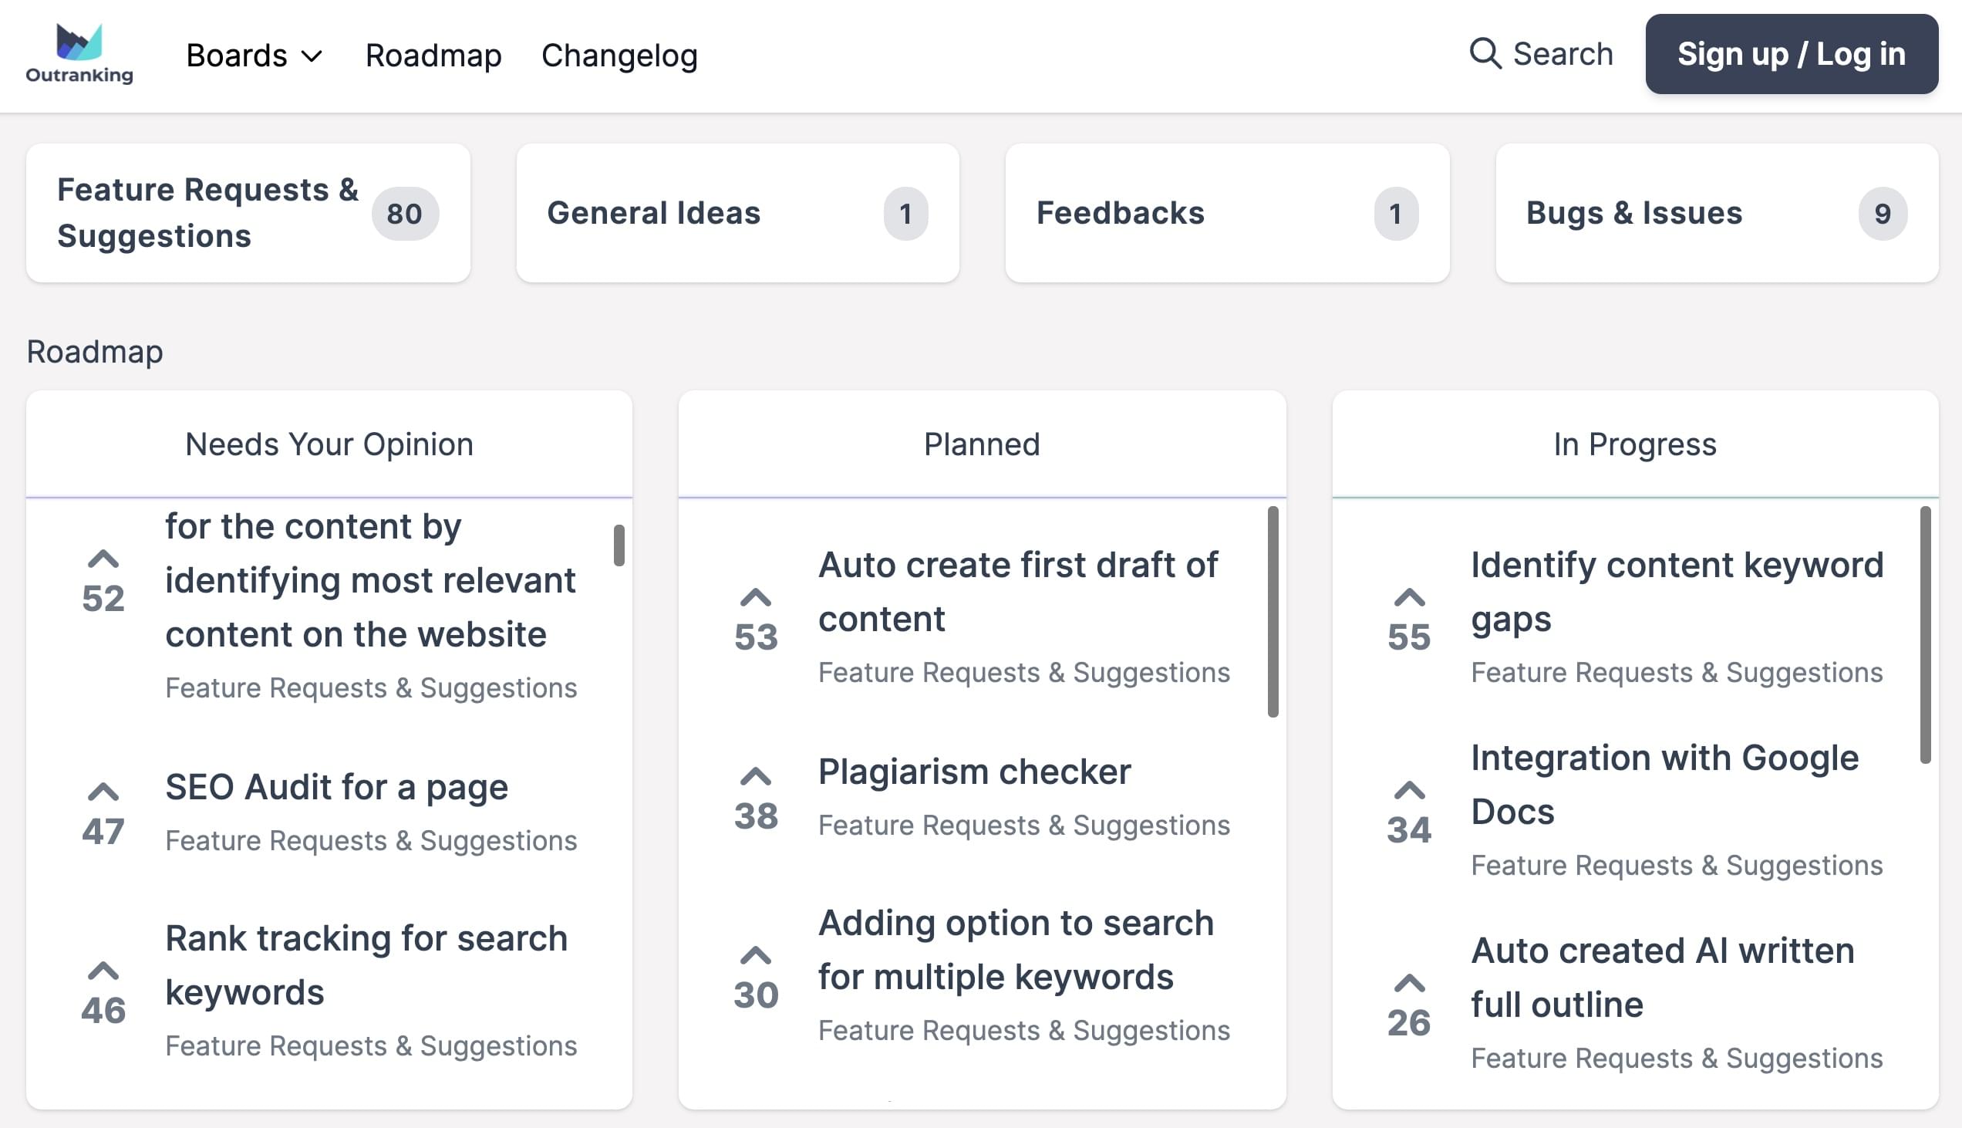Upvote the Plagiarism checker request
The width and height of the screenshot is (1962, 1128).
coord(755,777)
